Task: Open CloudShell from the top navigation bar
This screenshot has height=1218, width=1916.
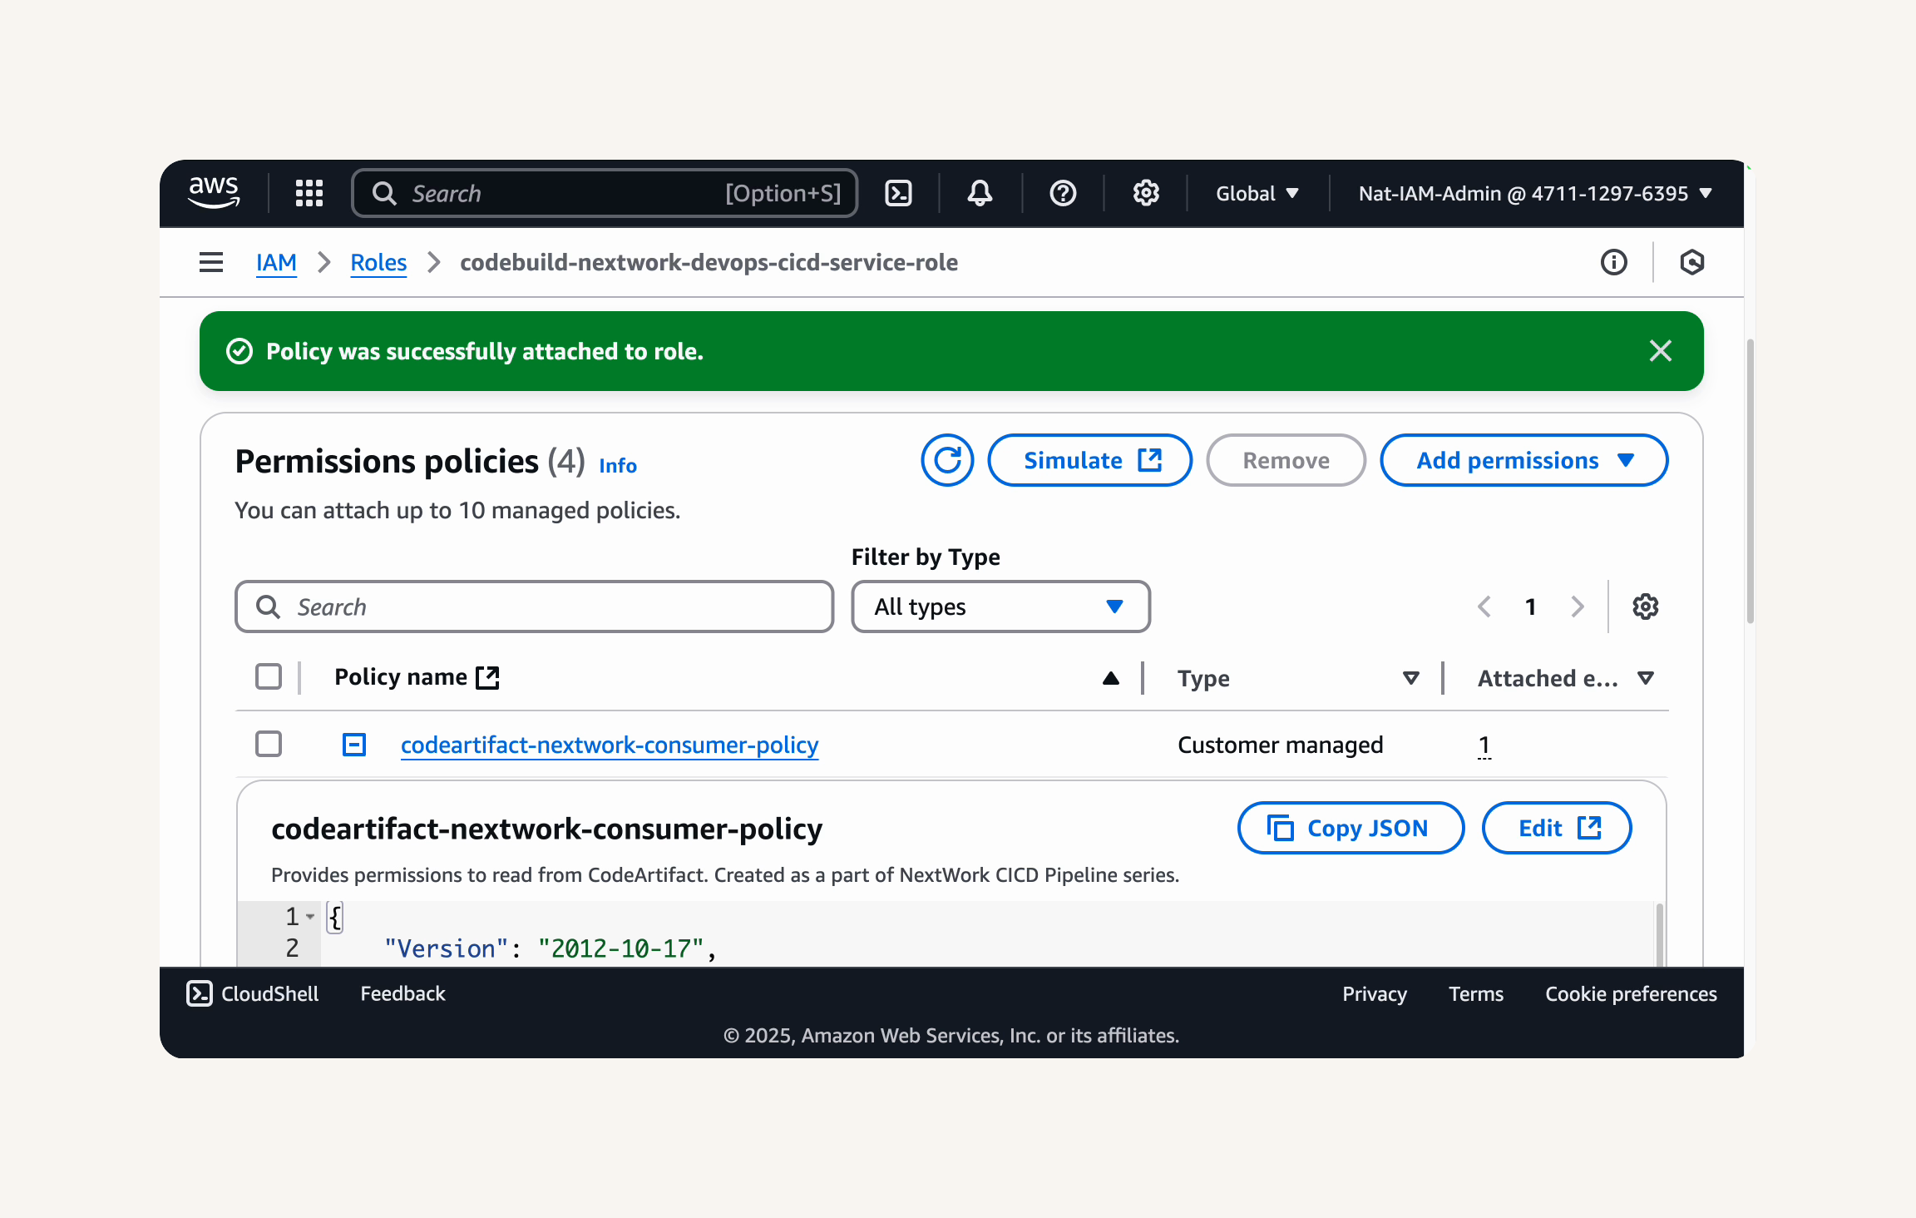Action: click(898, 193)
